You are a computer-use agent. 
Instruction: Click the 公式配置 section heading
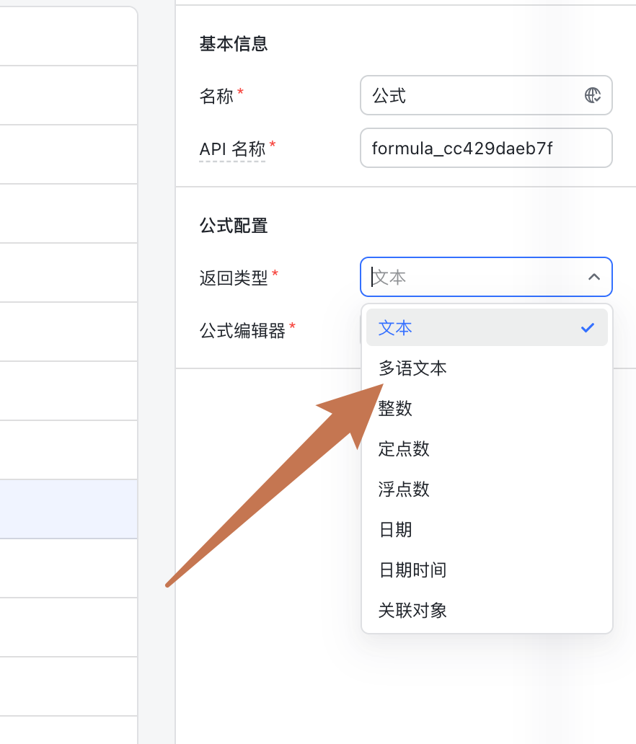(234, 226)
